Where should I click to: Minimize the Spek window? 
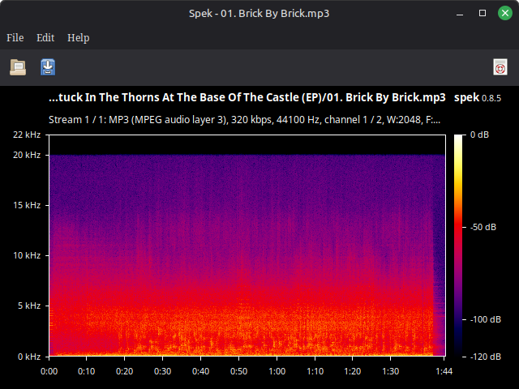coord(460,15)
